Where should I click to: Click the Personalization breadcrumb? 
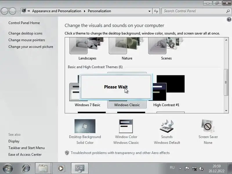click(x=99, y=11)
